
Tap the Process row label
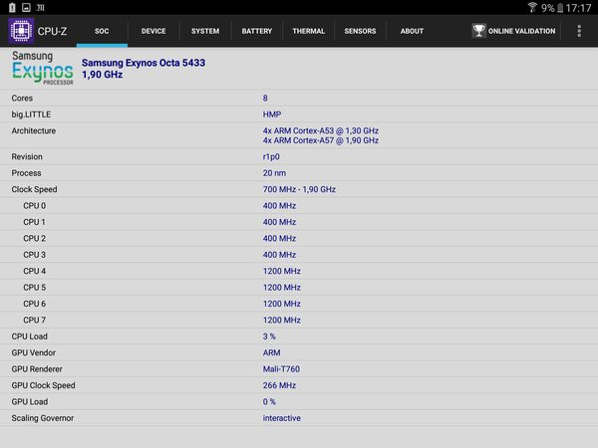tap(26, 173)
